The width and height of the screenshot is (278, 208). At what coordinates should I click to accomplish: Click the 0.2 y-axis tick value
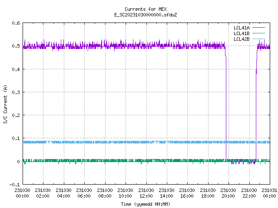(16, 115)
